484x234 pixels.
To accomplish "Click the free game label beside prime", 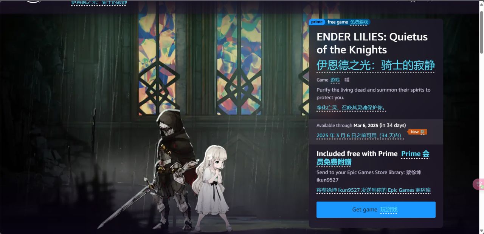I will (x=338, y=22).
